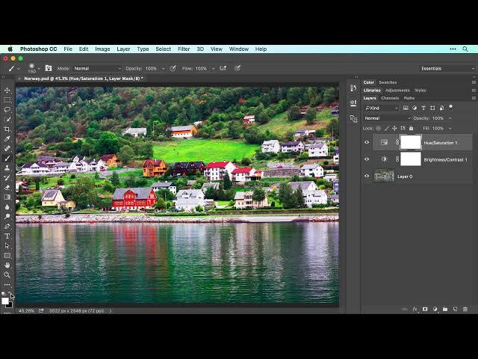
Task: Click the foreground color swatch
Action: pyautogui.click(x=5, y=301)
